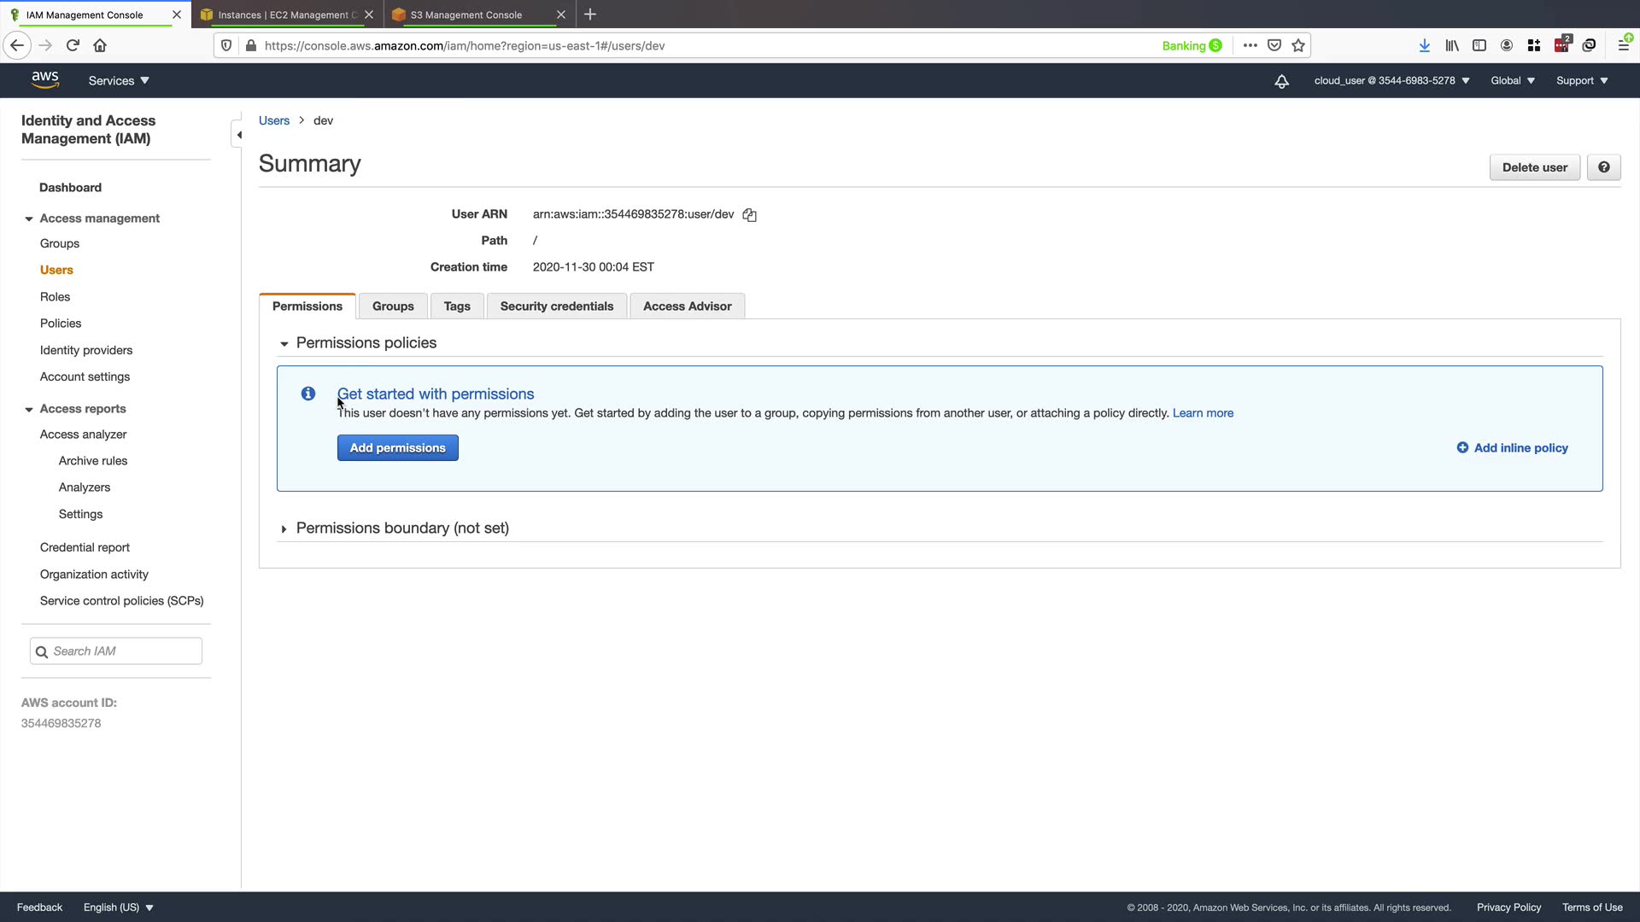Bookmark page with the star icon
This screenshot has width=1640, height=922.
pos(1298,46)
